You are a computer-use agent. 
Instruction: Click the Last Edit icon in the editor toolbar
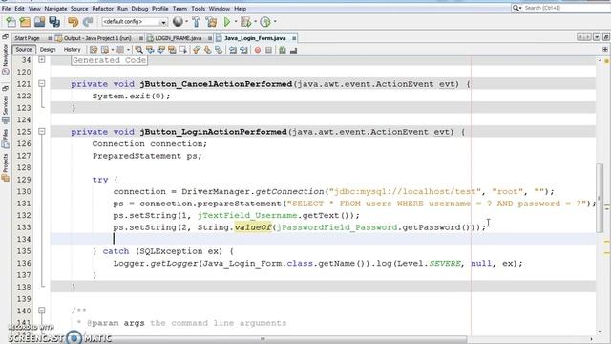click(x=94, y=50)
